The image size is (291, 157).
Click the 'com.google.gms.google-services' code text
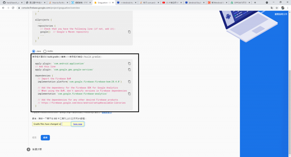(73, 70)
